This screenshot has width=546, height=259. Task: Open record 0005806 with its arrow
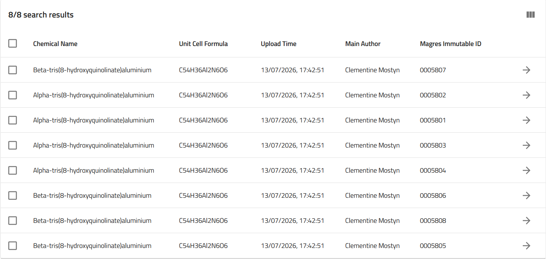click(x=527, y=195)
